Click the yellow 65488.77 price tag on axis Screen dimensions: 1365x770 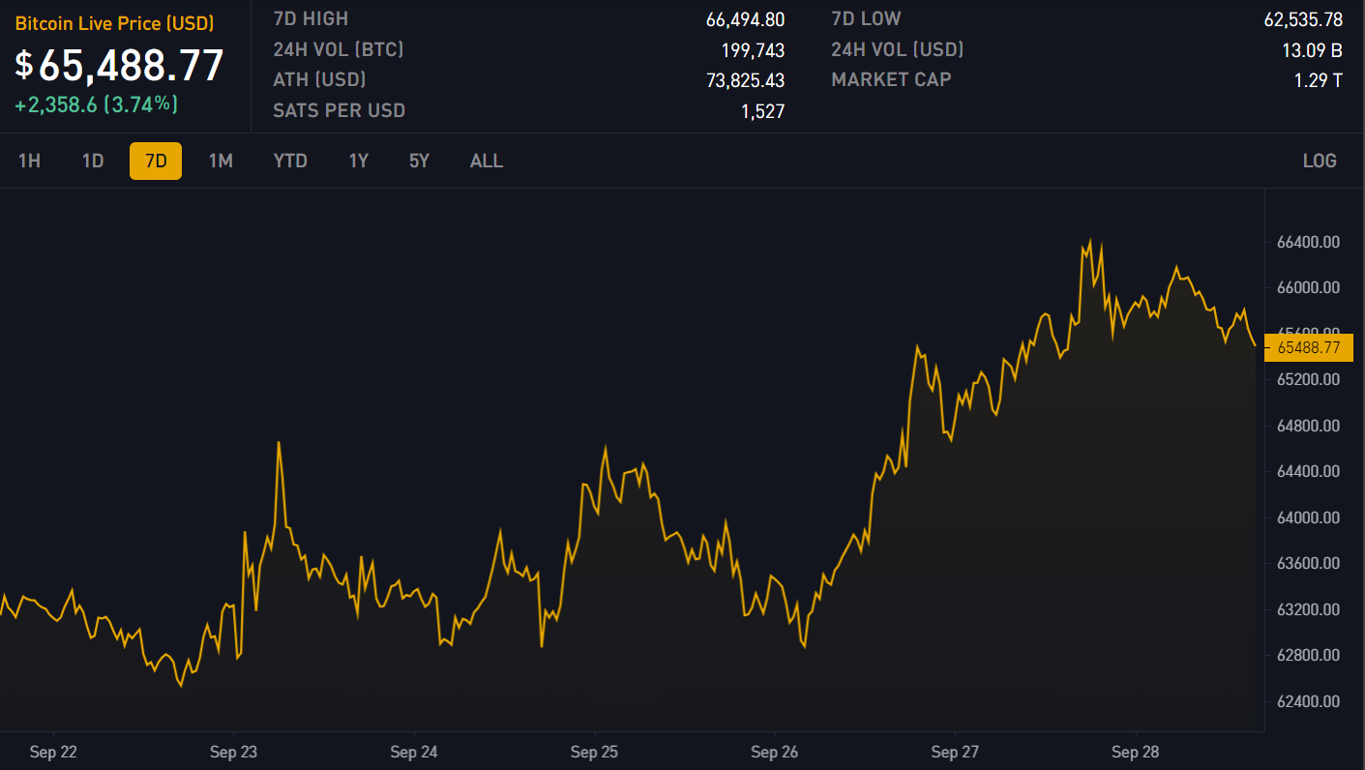[x=1308, y=347]
